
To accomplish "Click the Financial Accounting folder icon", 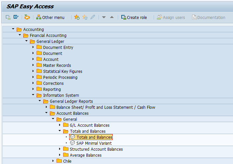I will tap(26, 36).
